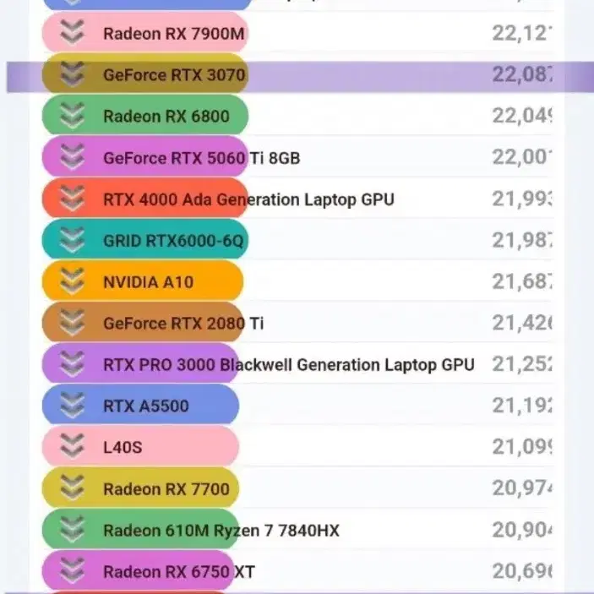Click chevron icon beside Radeon RX 6750 XT

[72, 571]
